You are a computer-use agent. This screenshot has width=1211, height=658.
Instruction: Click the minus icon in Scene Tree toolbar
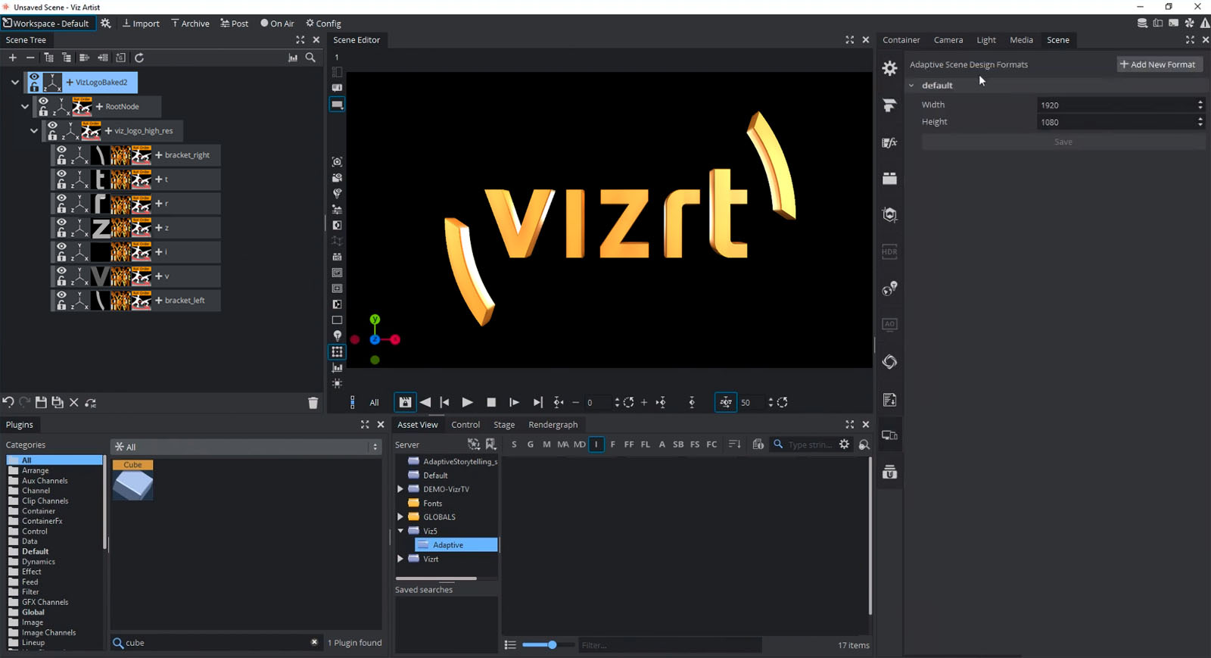click(x=30, y=58)
